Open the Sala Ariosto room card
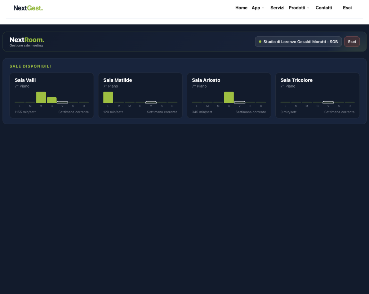 click(x=229, y=95)
